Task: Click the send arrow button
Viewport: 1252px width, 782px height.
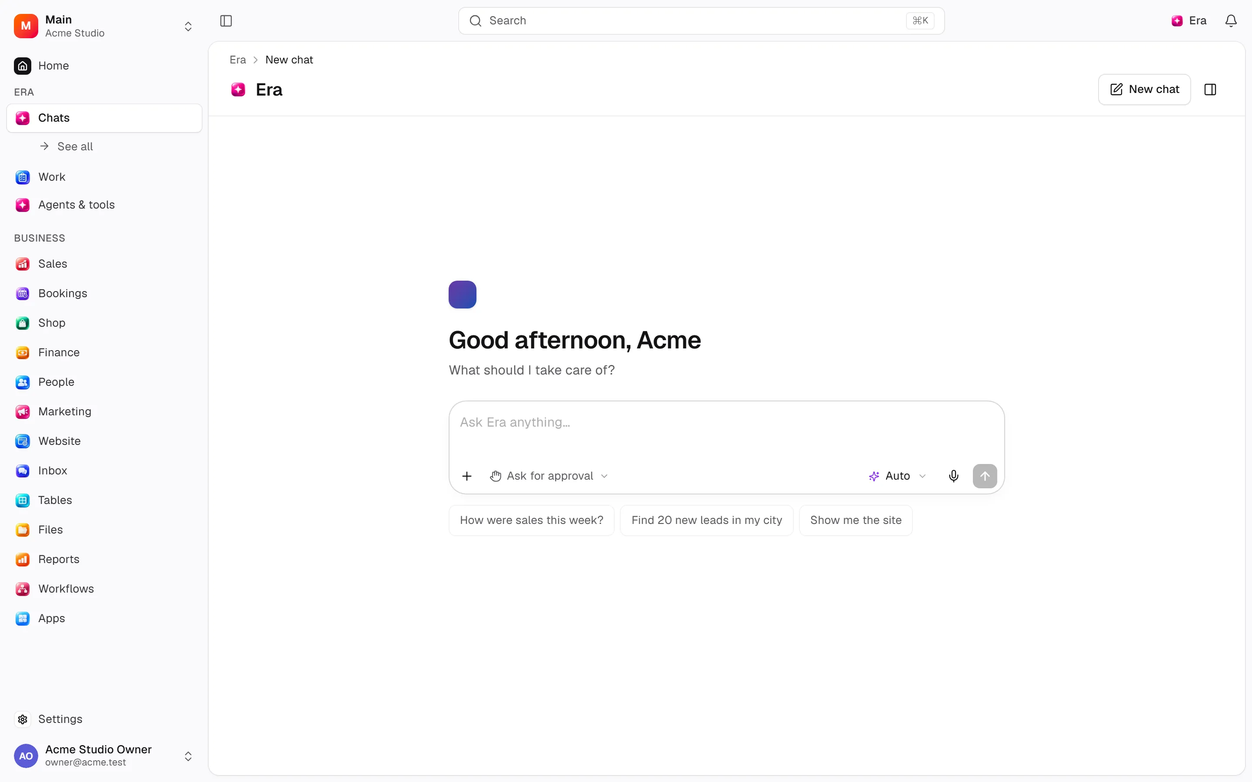Action: point(985,476)
